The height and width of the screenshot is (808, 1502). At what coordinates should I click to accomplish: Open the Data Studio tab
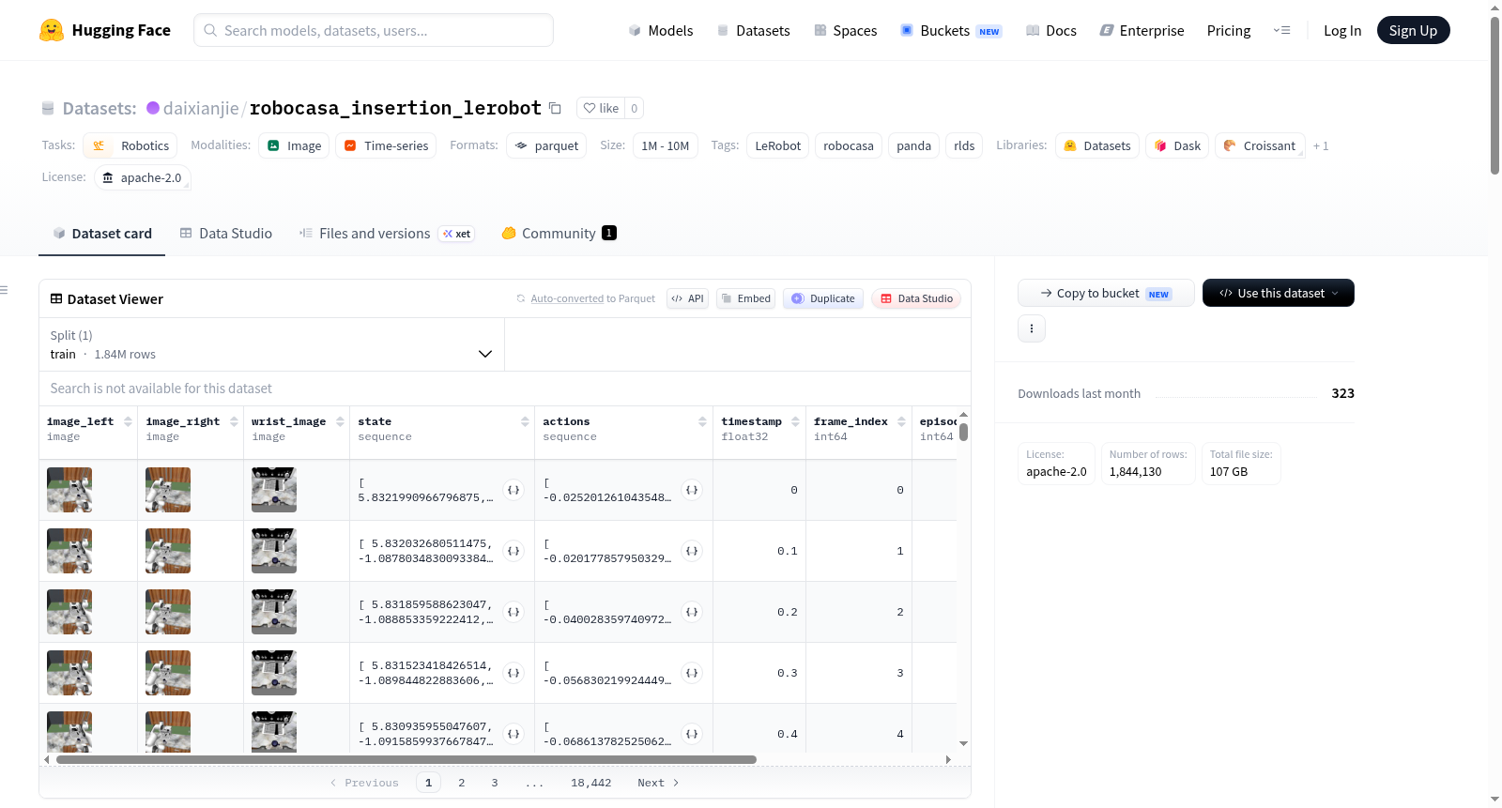click(x=226, y=234)
